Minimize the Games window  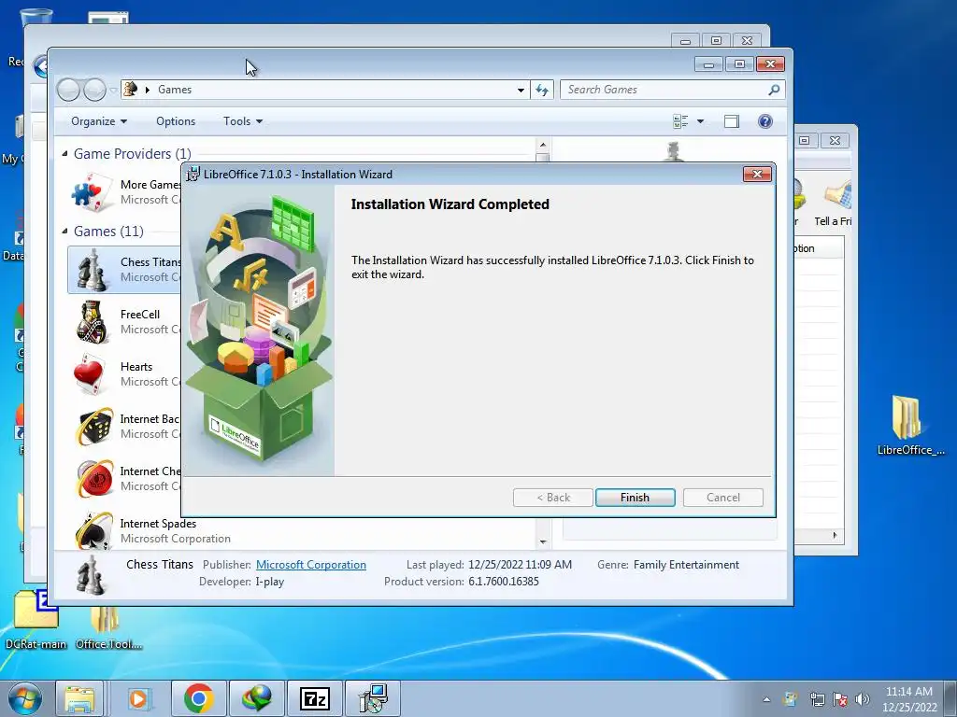click(708, 64)
